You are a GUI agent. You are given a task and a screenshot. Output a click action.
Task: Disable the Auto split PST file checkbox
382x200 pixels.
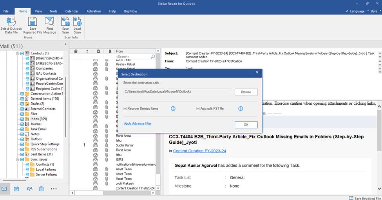(198, 109)
